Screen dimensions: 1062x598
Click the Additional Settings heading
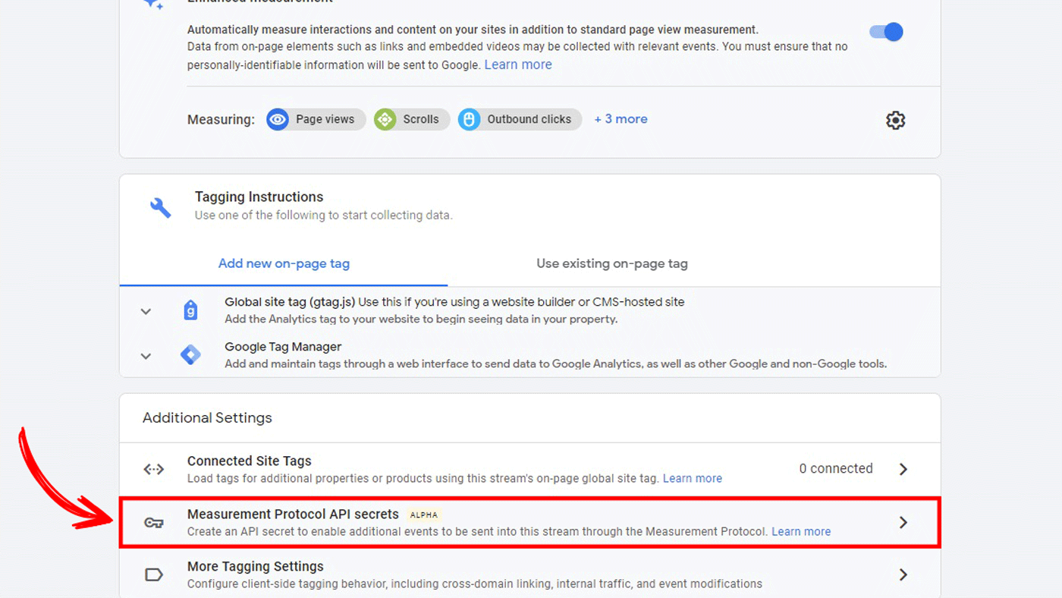tap(207, 418)
